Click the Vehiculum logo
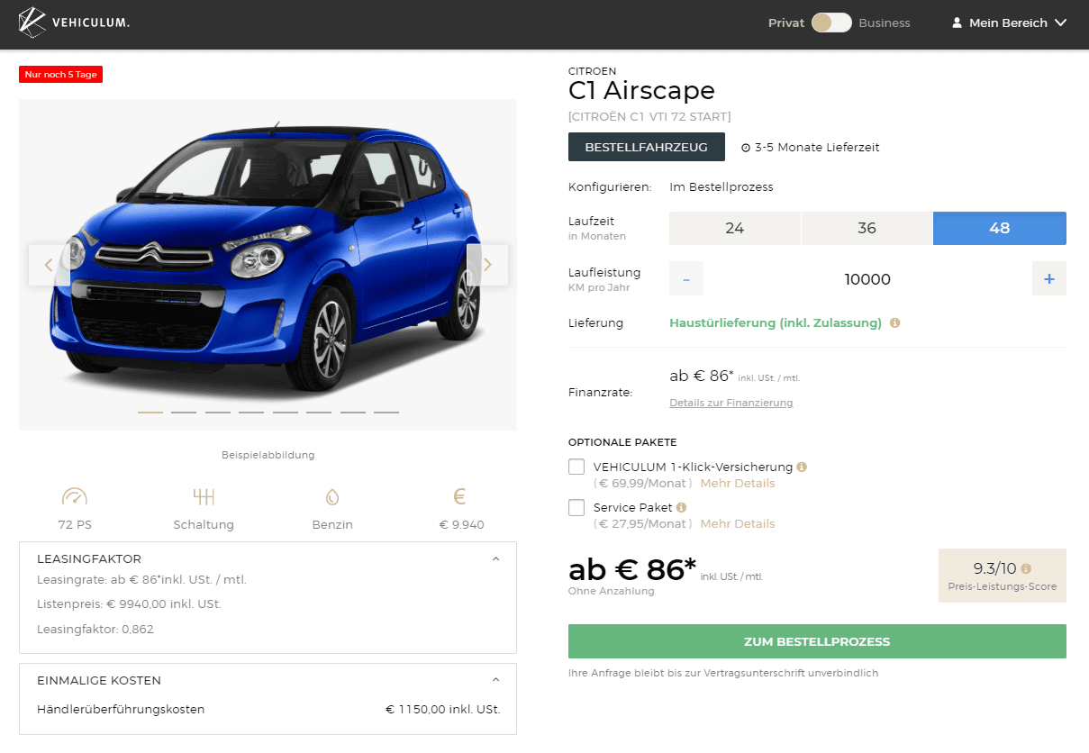 pos(74,23)
